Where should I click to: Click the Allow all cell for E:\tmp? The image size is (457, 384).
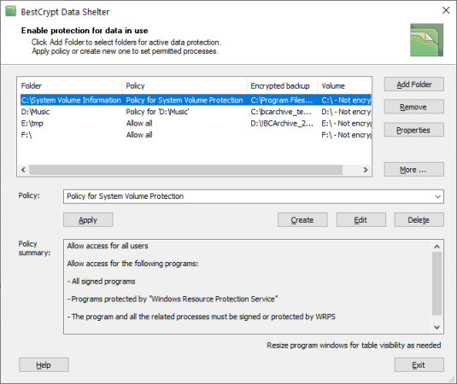(139, 124)
